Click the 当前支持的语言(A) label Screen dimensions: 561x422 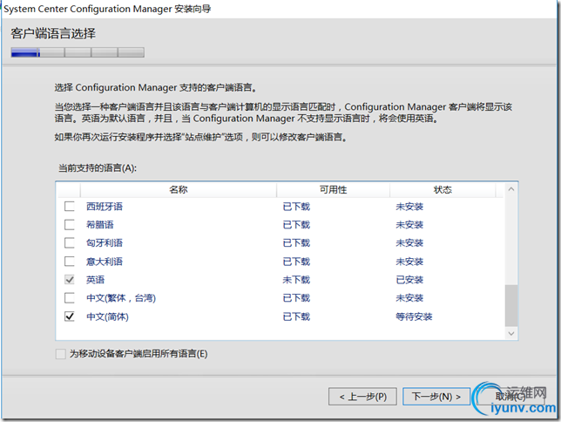(98, 168)
